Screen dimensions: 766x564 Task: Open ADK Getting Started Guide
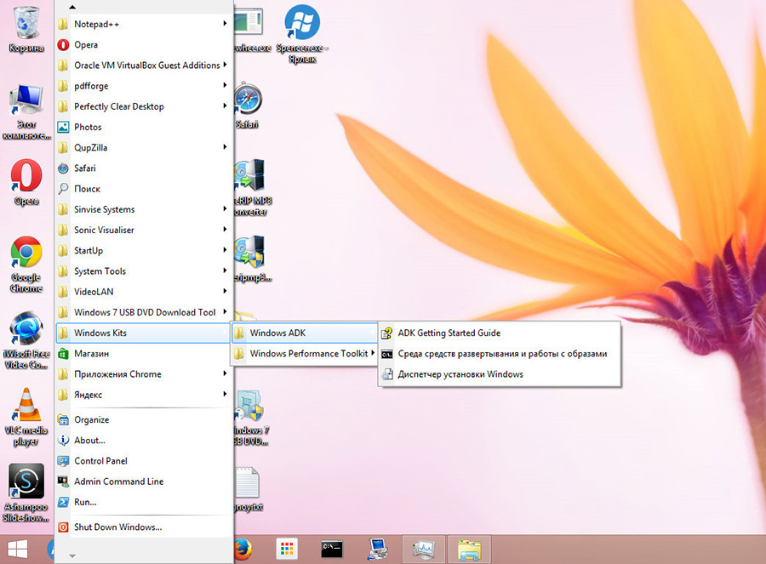[500, 333]
